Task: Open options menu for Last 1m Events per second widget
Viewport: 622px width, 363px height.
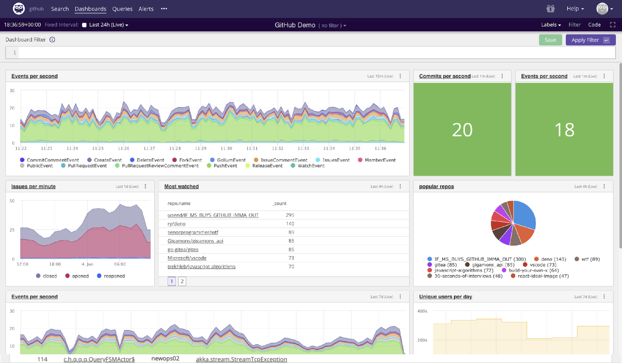Action: tap(604, 76)
